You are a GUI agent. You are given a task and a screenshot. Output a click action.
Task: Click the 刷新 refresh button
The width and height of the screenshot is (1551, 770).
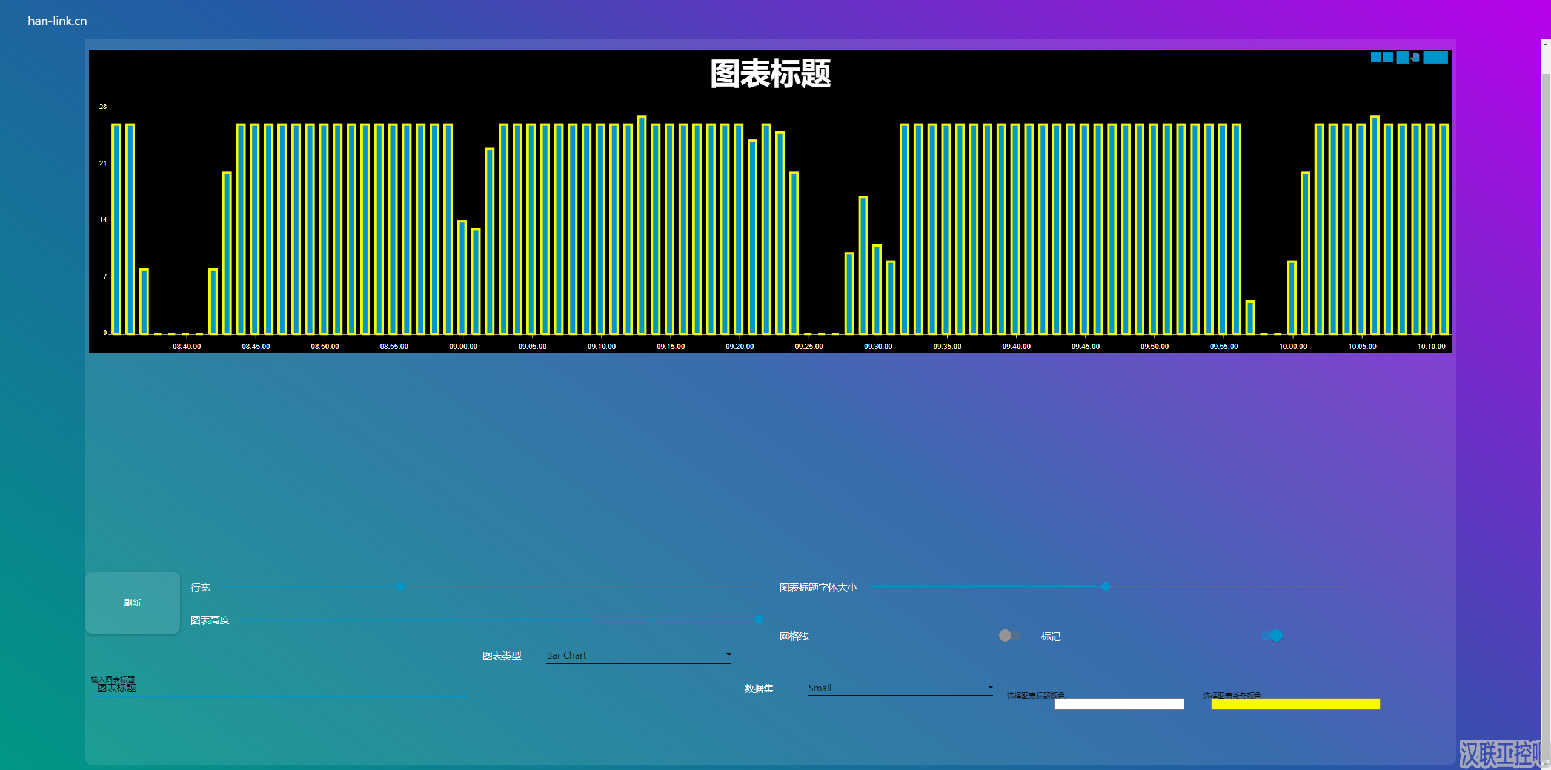(x=132, y=603)
